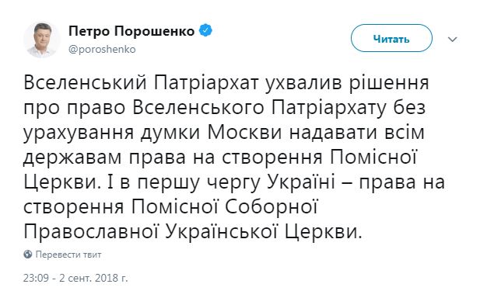The width and height of the screenshot is (480, 291).
Task: Click the word Україні in the tweet text
Action: click(x=301, y=182)
